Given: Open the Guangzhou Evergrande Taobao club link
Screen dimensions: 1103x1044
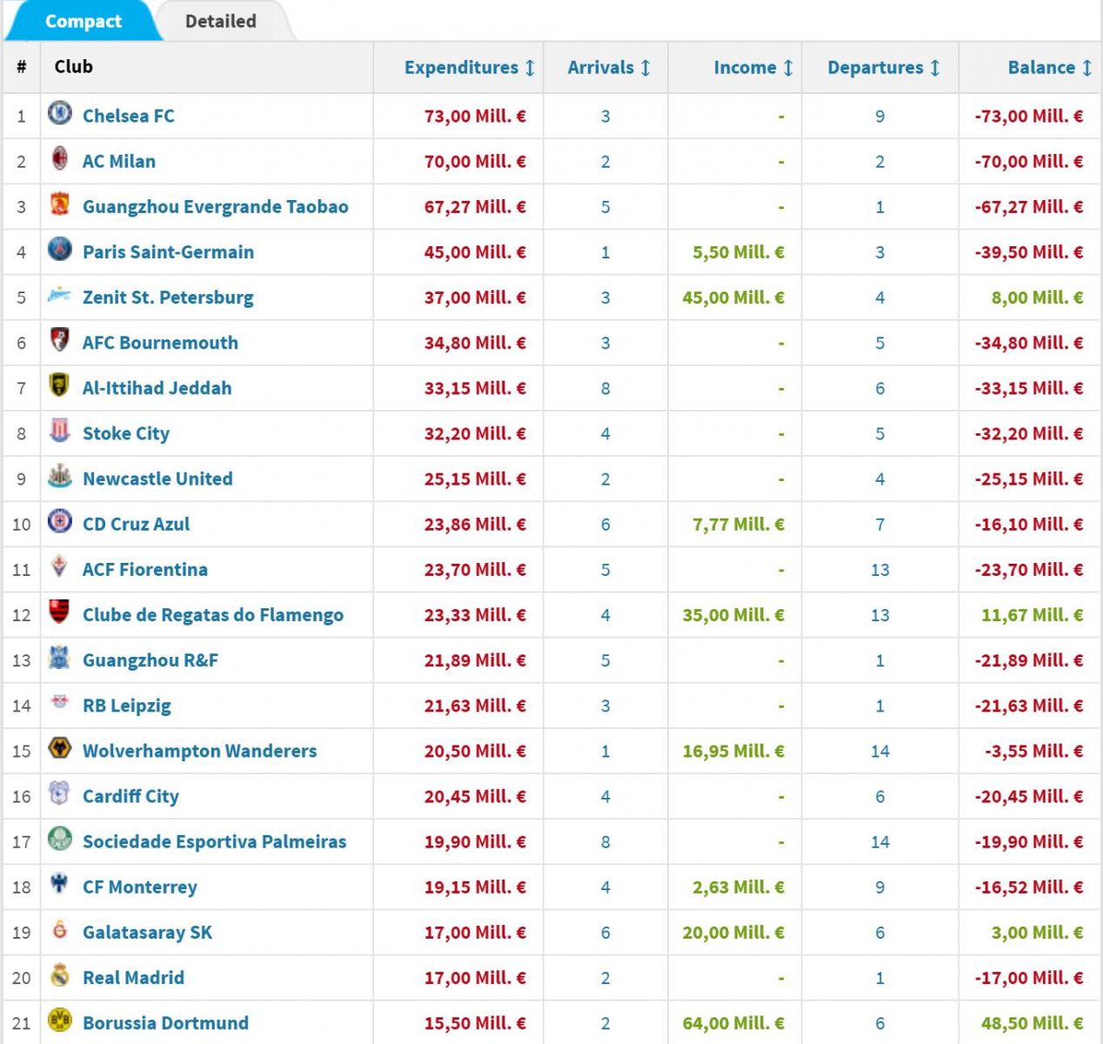Looking at the screenshot, I should (x=215, y=207).
